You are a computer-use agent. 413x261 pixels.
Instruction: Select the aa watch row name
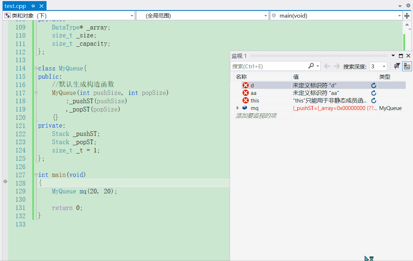click(253, 93)
